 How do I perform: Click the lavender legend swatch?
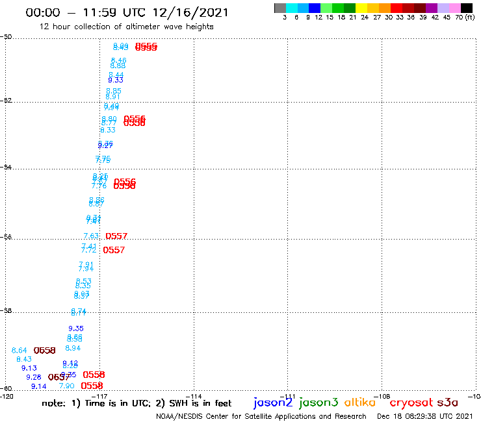coord(443,8)
